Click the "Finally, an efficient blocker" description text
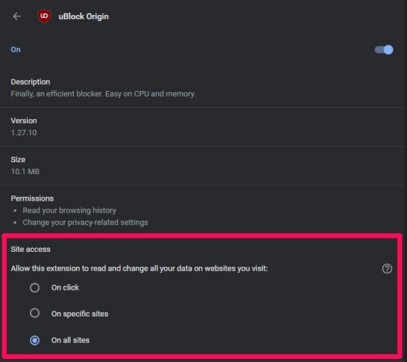This screenshot has width=407, height=362. (x=103, y=94)
